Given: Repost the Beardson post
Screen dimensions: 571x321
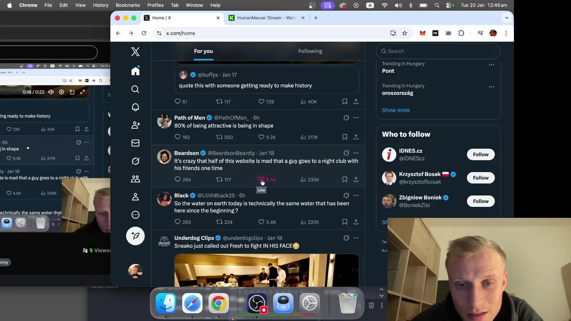Looking at the screenshot, I should click(223, 179).
